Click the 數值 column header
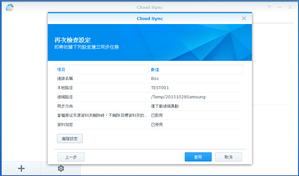The width and height of the screenshot is (299, 176). coord(195,69)
